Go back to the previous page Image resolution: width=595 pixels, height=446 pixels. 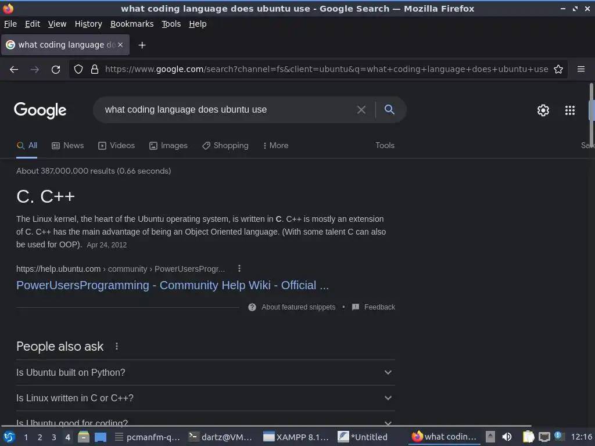[x=14, y=70]
